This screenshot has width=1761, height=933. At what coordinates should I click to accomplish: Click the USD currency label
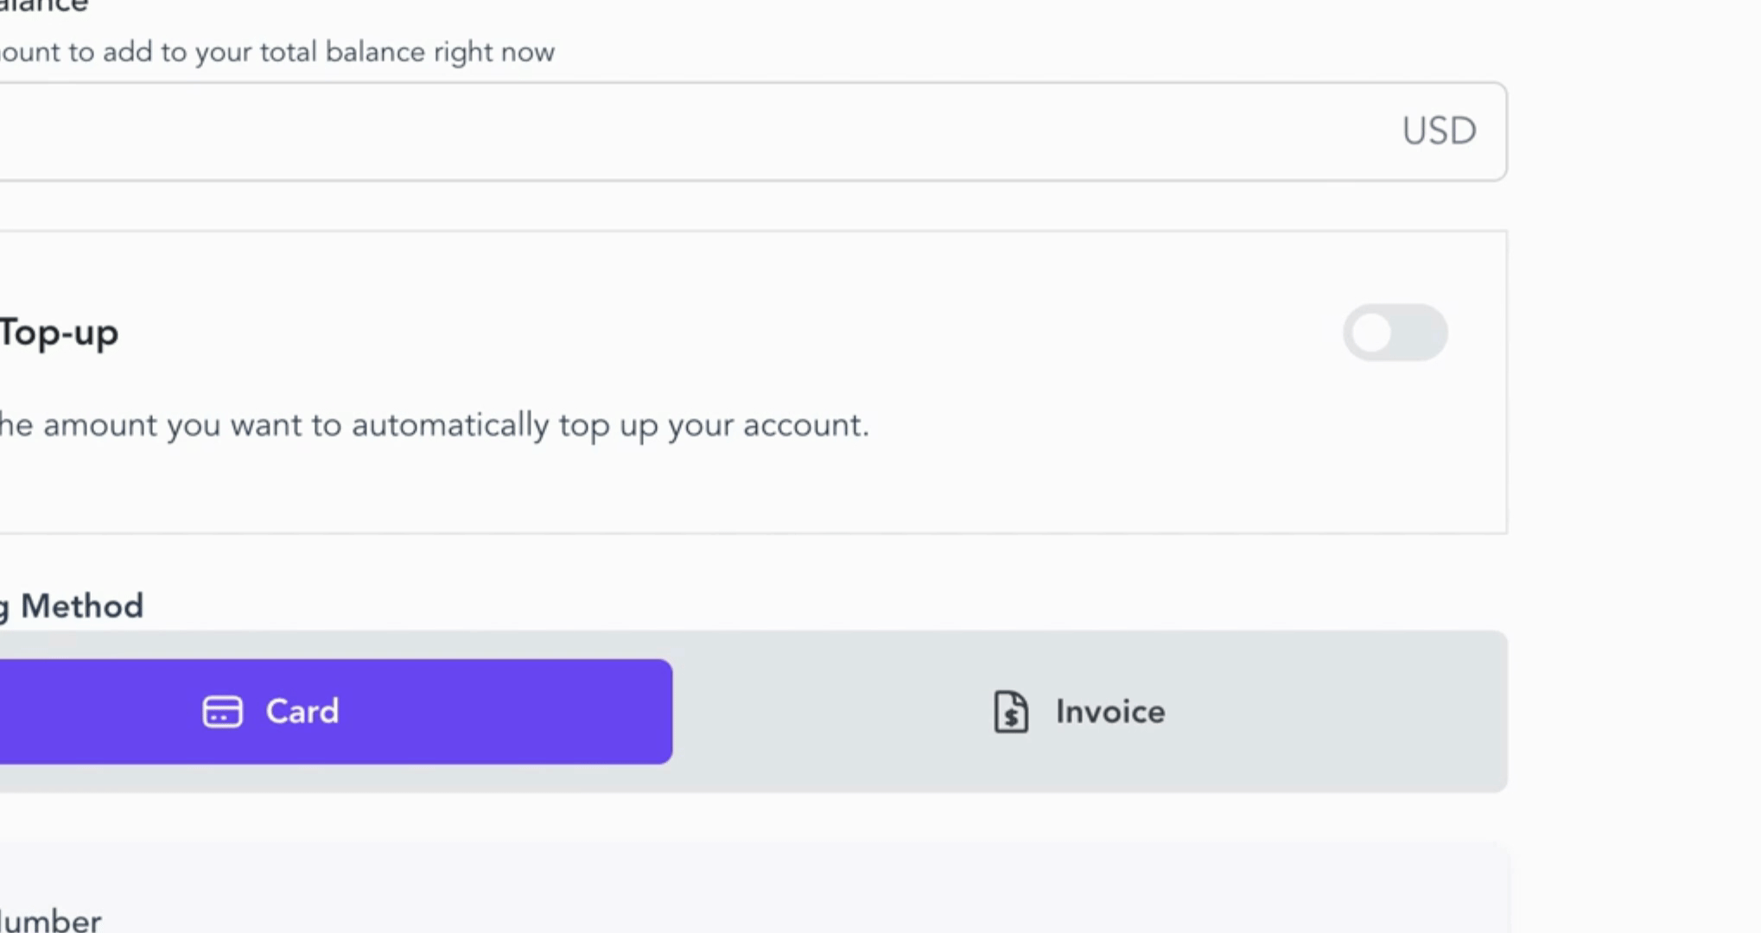tap(1439, 131)
